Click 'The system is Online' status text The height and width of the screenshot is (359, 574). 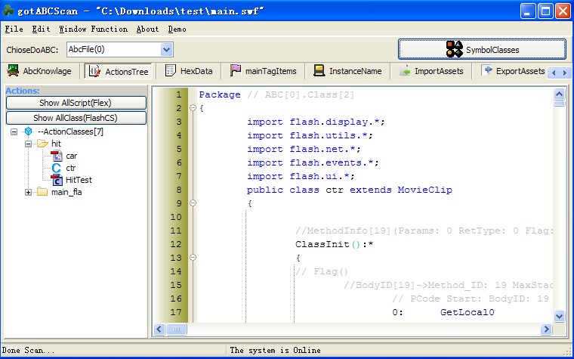pos(275,350)
